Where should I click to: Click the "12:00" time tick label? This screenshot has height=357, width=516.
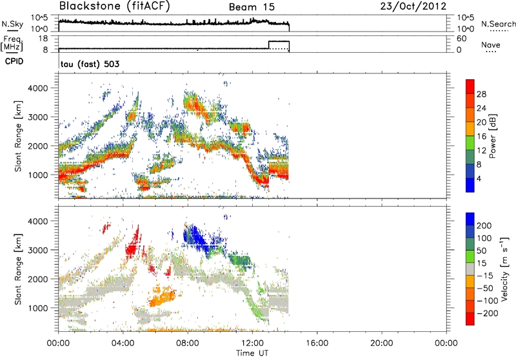click(252, 343)
